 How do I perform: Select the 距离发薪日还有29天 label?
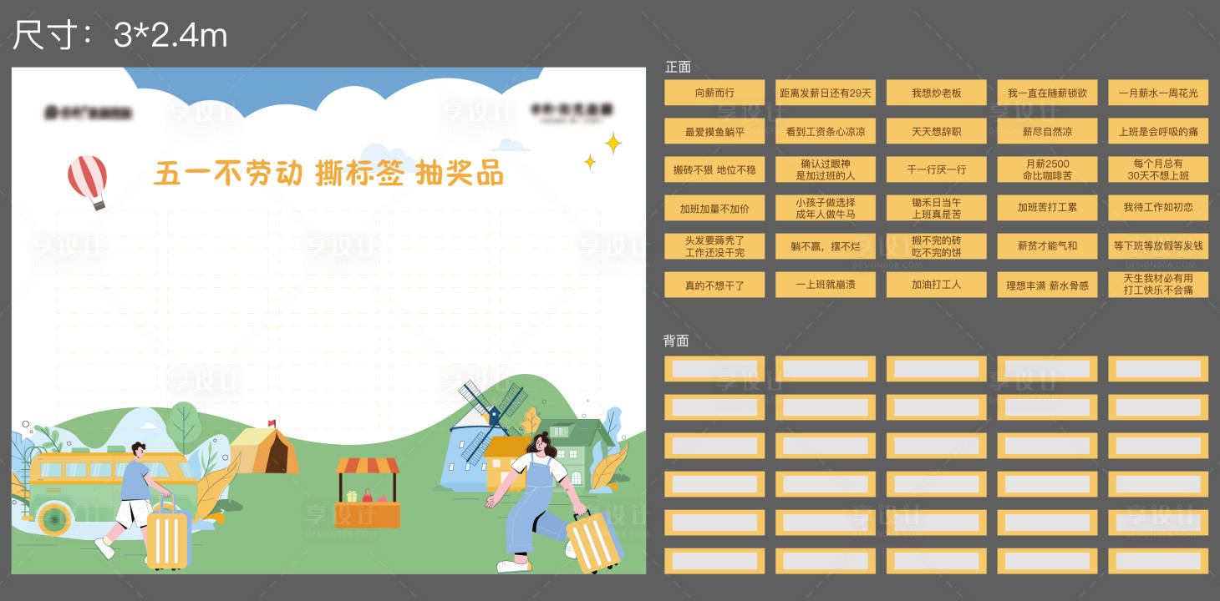point(826,93)
